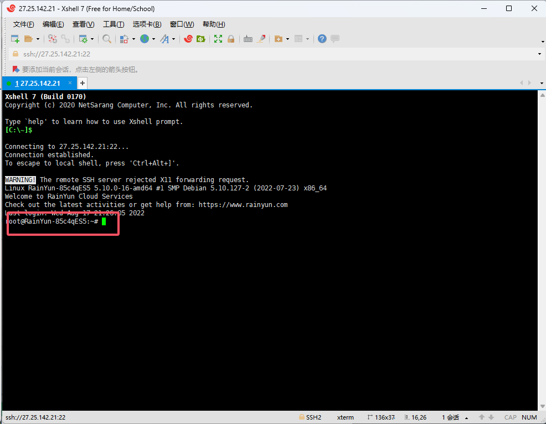Open the font settings dropdown arrow

172,39
